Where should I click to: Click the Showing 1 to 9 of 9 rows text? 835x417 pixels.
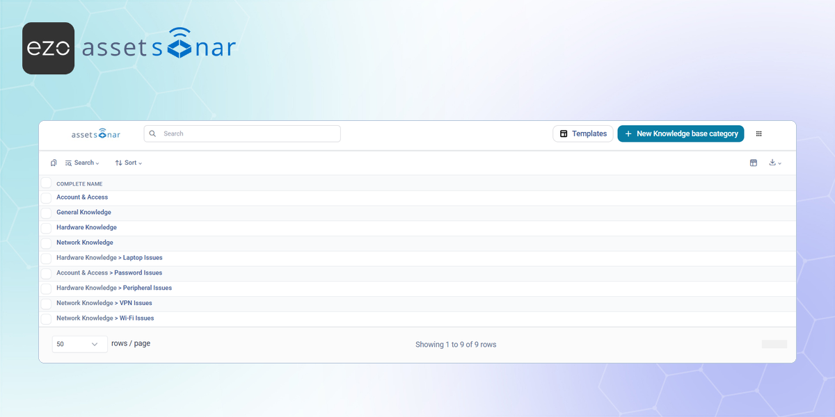point(456,345)
